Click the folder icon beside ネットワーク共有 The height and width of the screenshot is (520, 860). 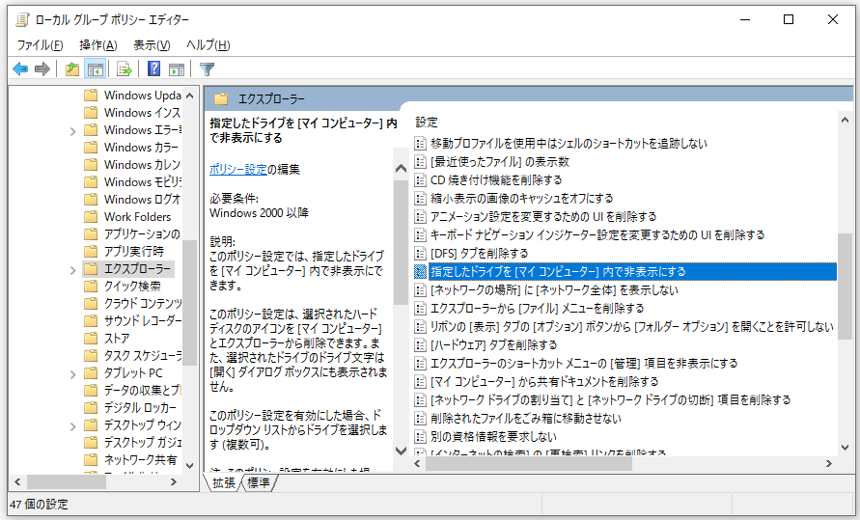[91, 460]
